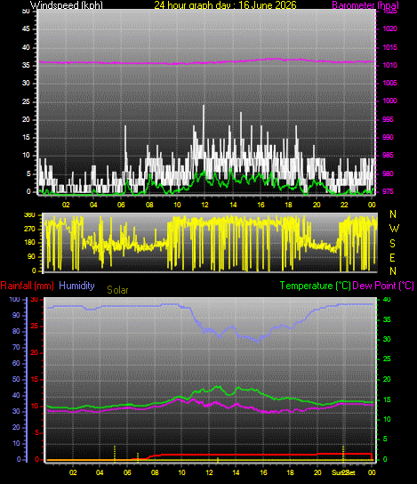Click the Humidity legend label
417x484 pixels.
click(76, 286)
